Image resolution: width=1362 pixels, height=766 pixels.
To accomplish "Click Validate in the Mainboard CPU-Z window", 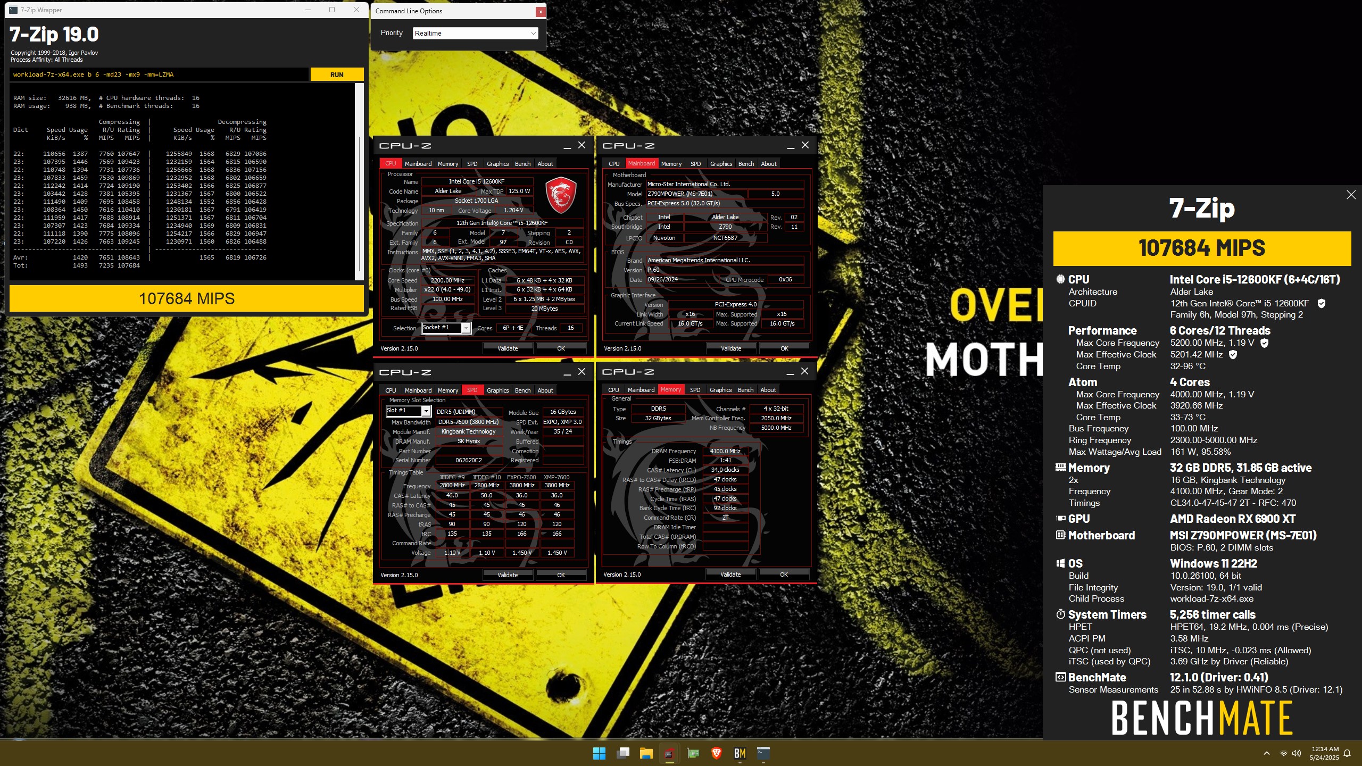I will (731, 348).
